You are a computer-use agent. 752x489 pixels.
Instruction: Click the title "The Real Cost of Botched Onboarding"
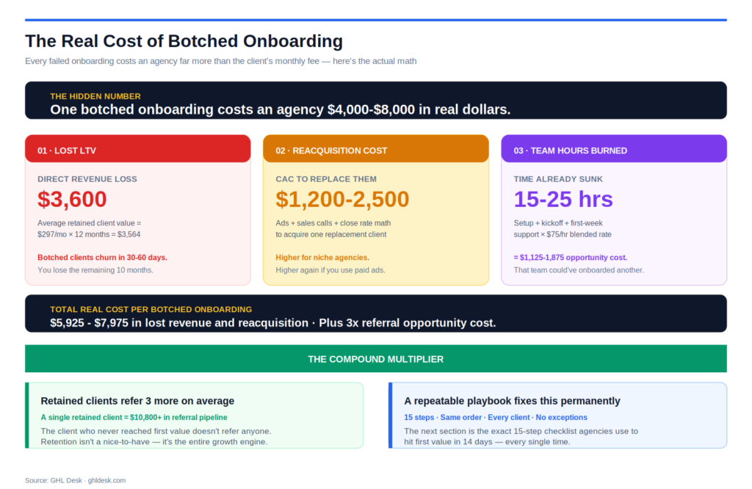[184, 41]
